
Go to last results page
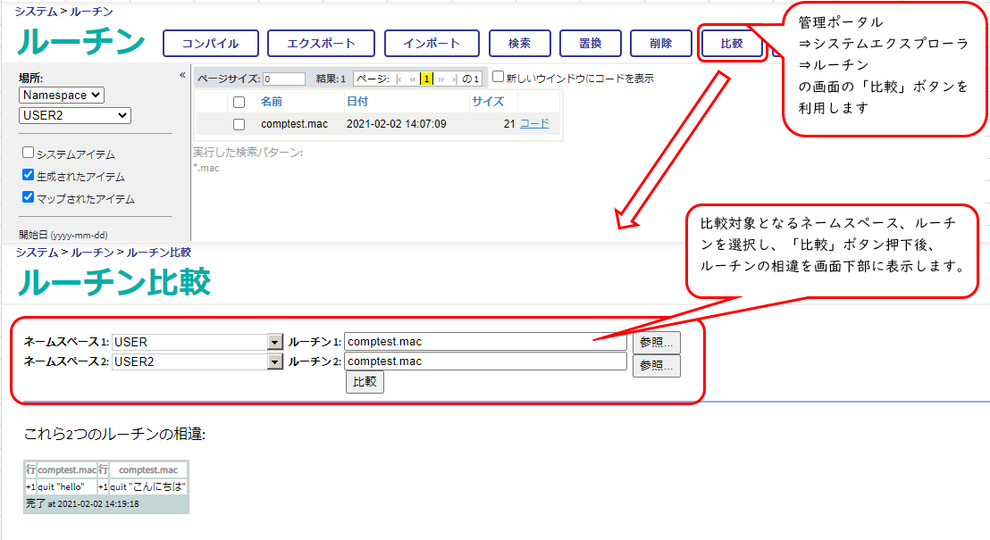(x=454, y=79)
